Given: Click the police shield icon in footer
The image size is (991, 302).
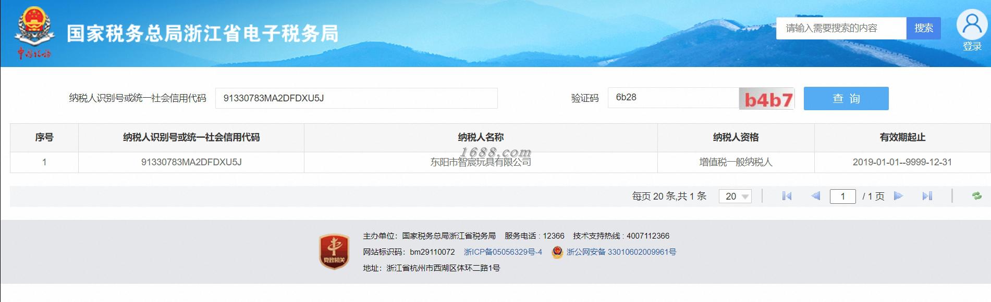Looking at the screenshot, I should 557,252.
